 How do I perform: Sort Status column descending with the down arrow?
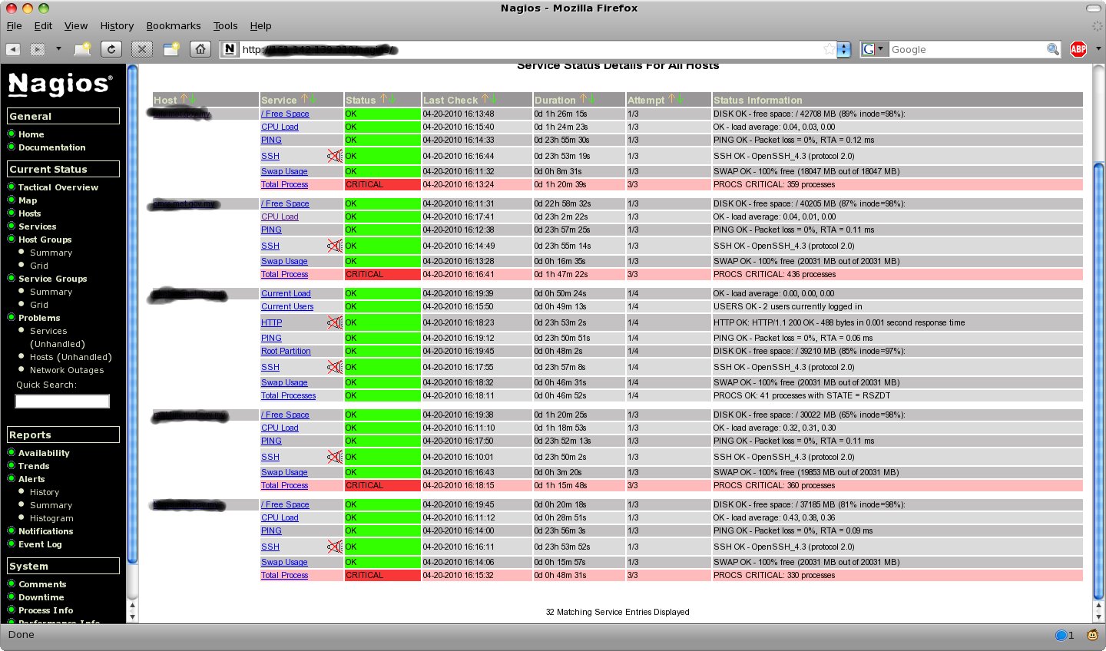coord(392,100)
